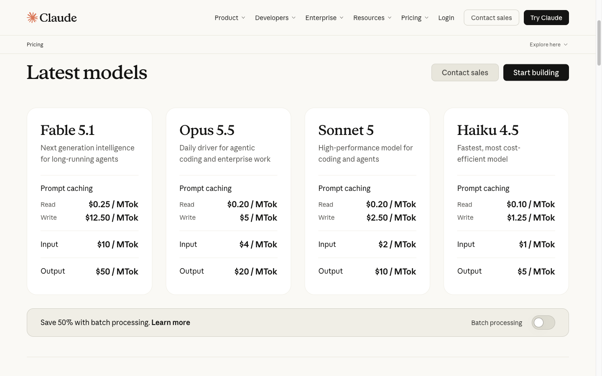Click the $0.10 / MTok read price

531,204
